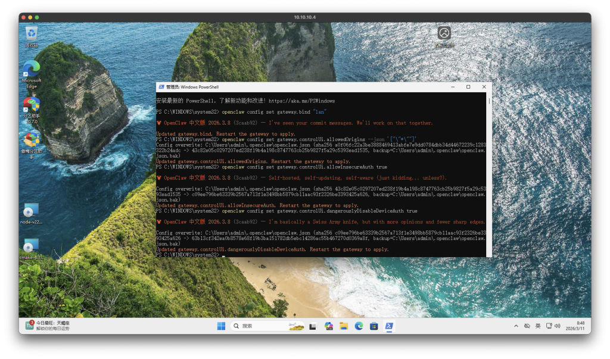Open Microsoft Edge from the taskbar
Screen dimensions: 610x359
358,326
